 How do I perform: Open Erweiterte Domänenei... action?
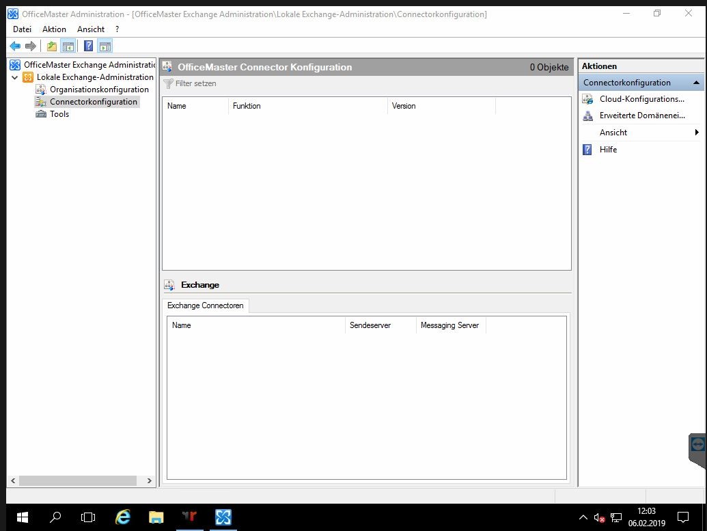tap(641, 115)
